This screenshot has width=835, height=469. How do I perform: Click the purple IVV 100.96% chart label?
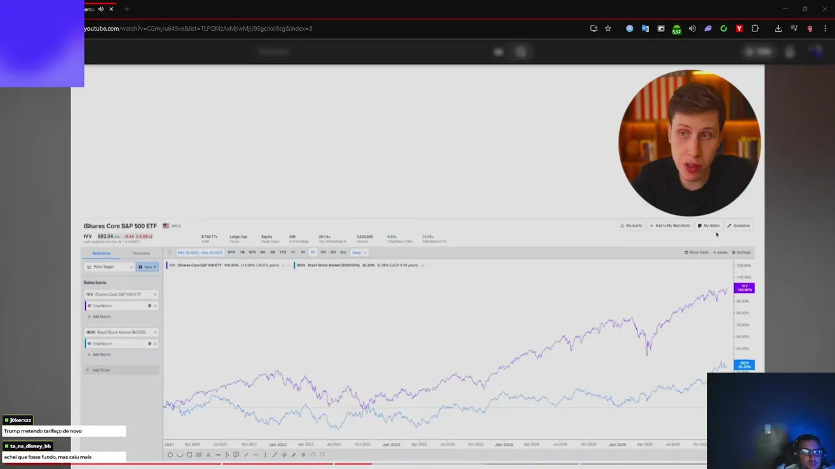[x=744, y=288]
